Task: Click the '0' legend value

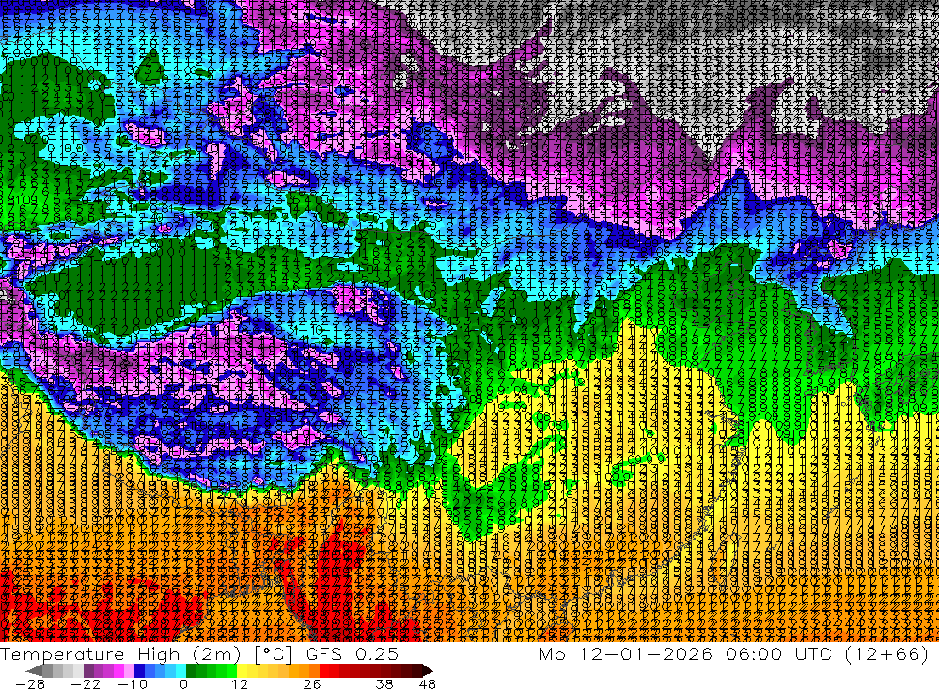Action: pos(183,683)
